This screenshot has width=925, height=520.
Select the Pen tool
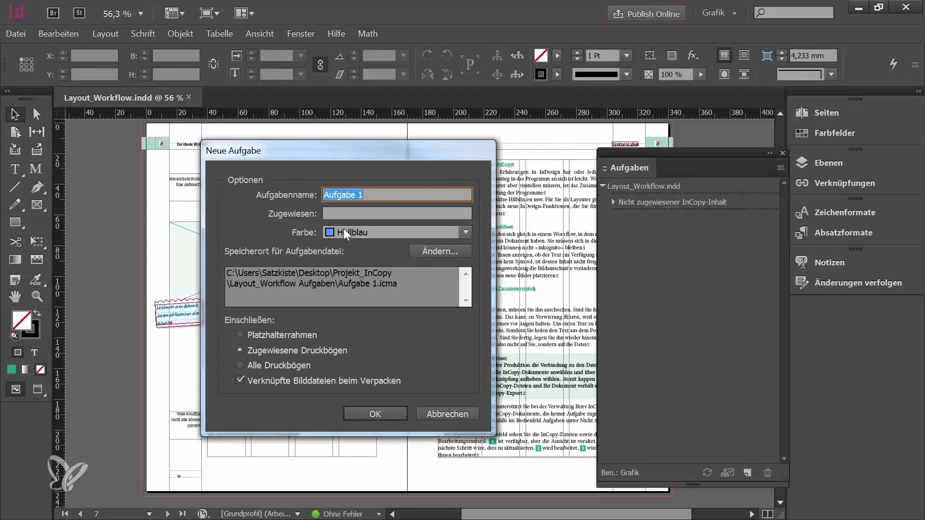point(37,187)
